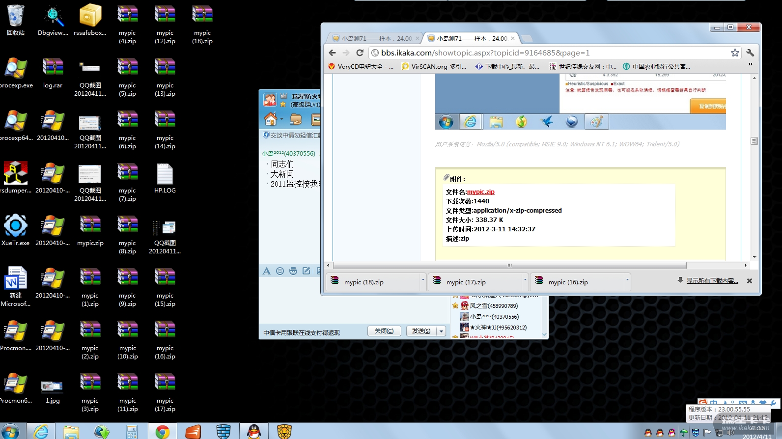Select the XueTr.exe desktop icon
This screenshot has width=782, height=439.
point(16,230)
